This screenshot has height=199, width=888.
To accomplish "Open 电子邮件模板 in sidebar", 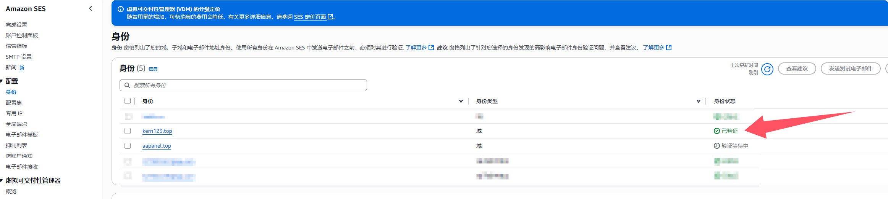I will click(x=22, y=135).
